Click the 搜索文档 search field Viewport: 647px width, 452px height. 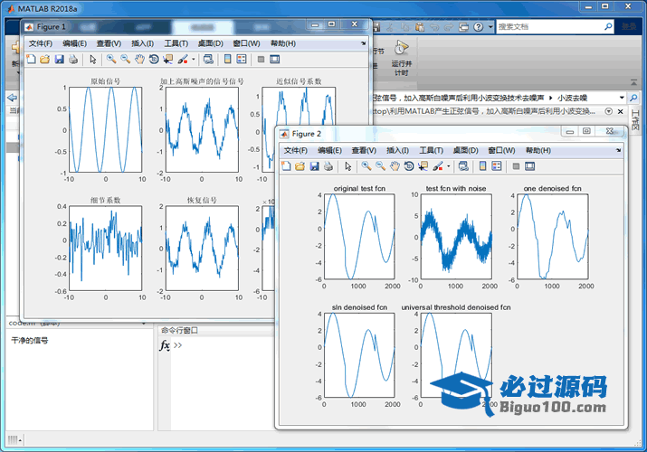(x=549, y=27)
